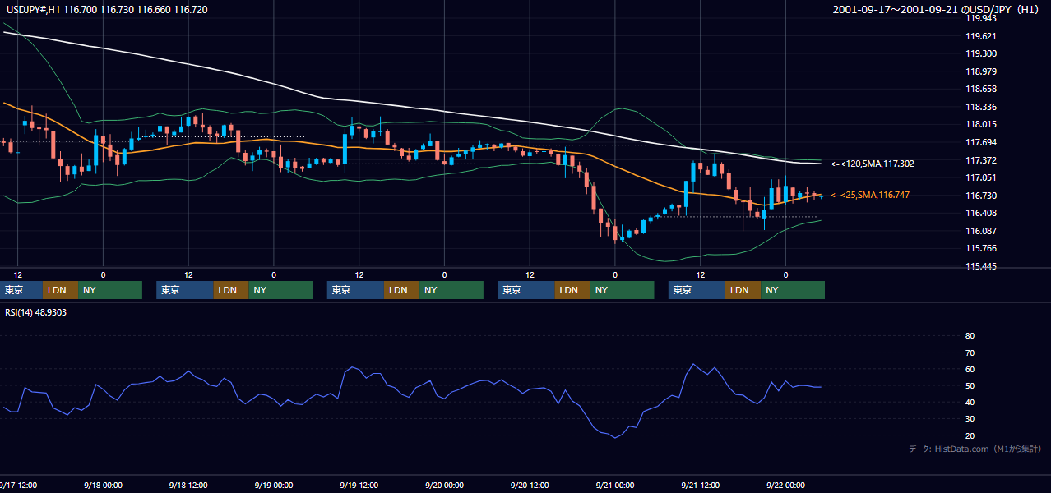Click price axis value 116.087
Viewport: 1051px width, 493px height.
pyautogui.click(x=980, y=231)
